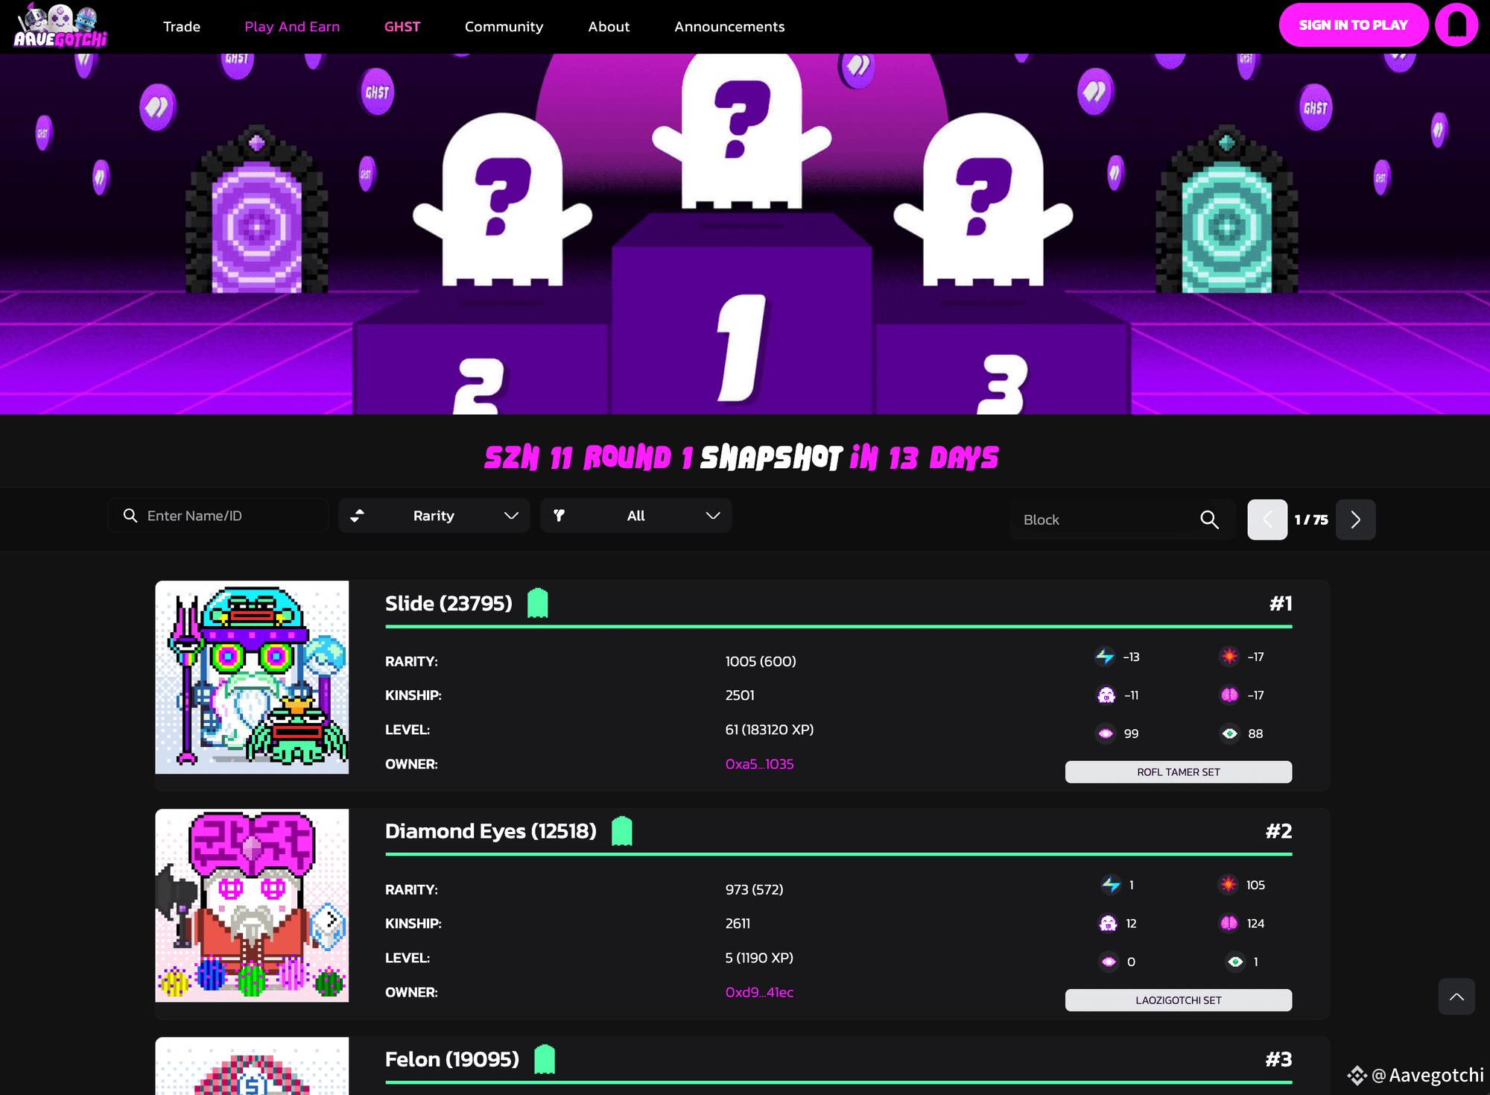Click the search magnifier in the Block field
1490x1095 pixels.
point(1209,520)
